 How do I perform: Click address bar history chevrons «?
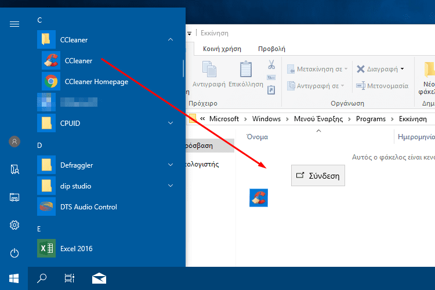coord(202,119)
